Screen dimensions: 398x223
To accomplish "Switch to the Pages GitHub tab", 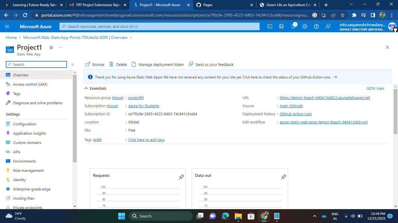I will 224,5.
